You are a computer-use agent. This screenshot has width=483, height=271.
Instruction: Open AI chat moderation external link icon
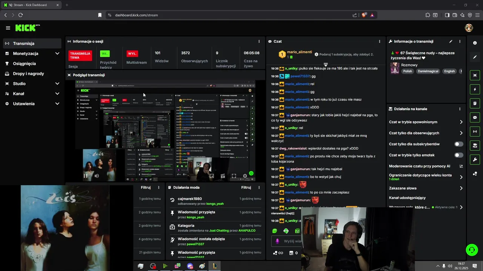pyautogui.click(x=461, y=166)
